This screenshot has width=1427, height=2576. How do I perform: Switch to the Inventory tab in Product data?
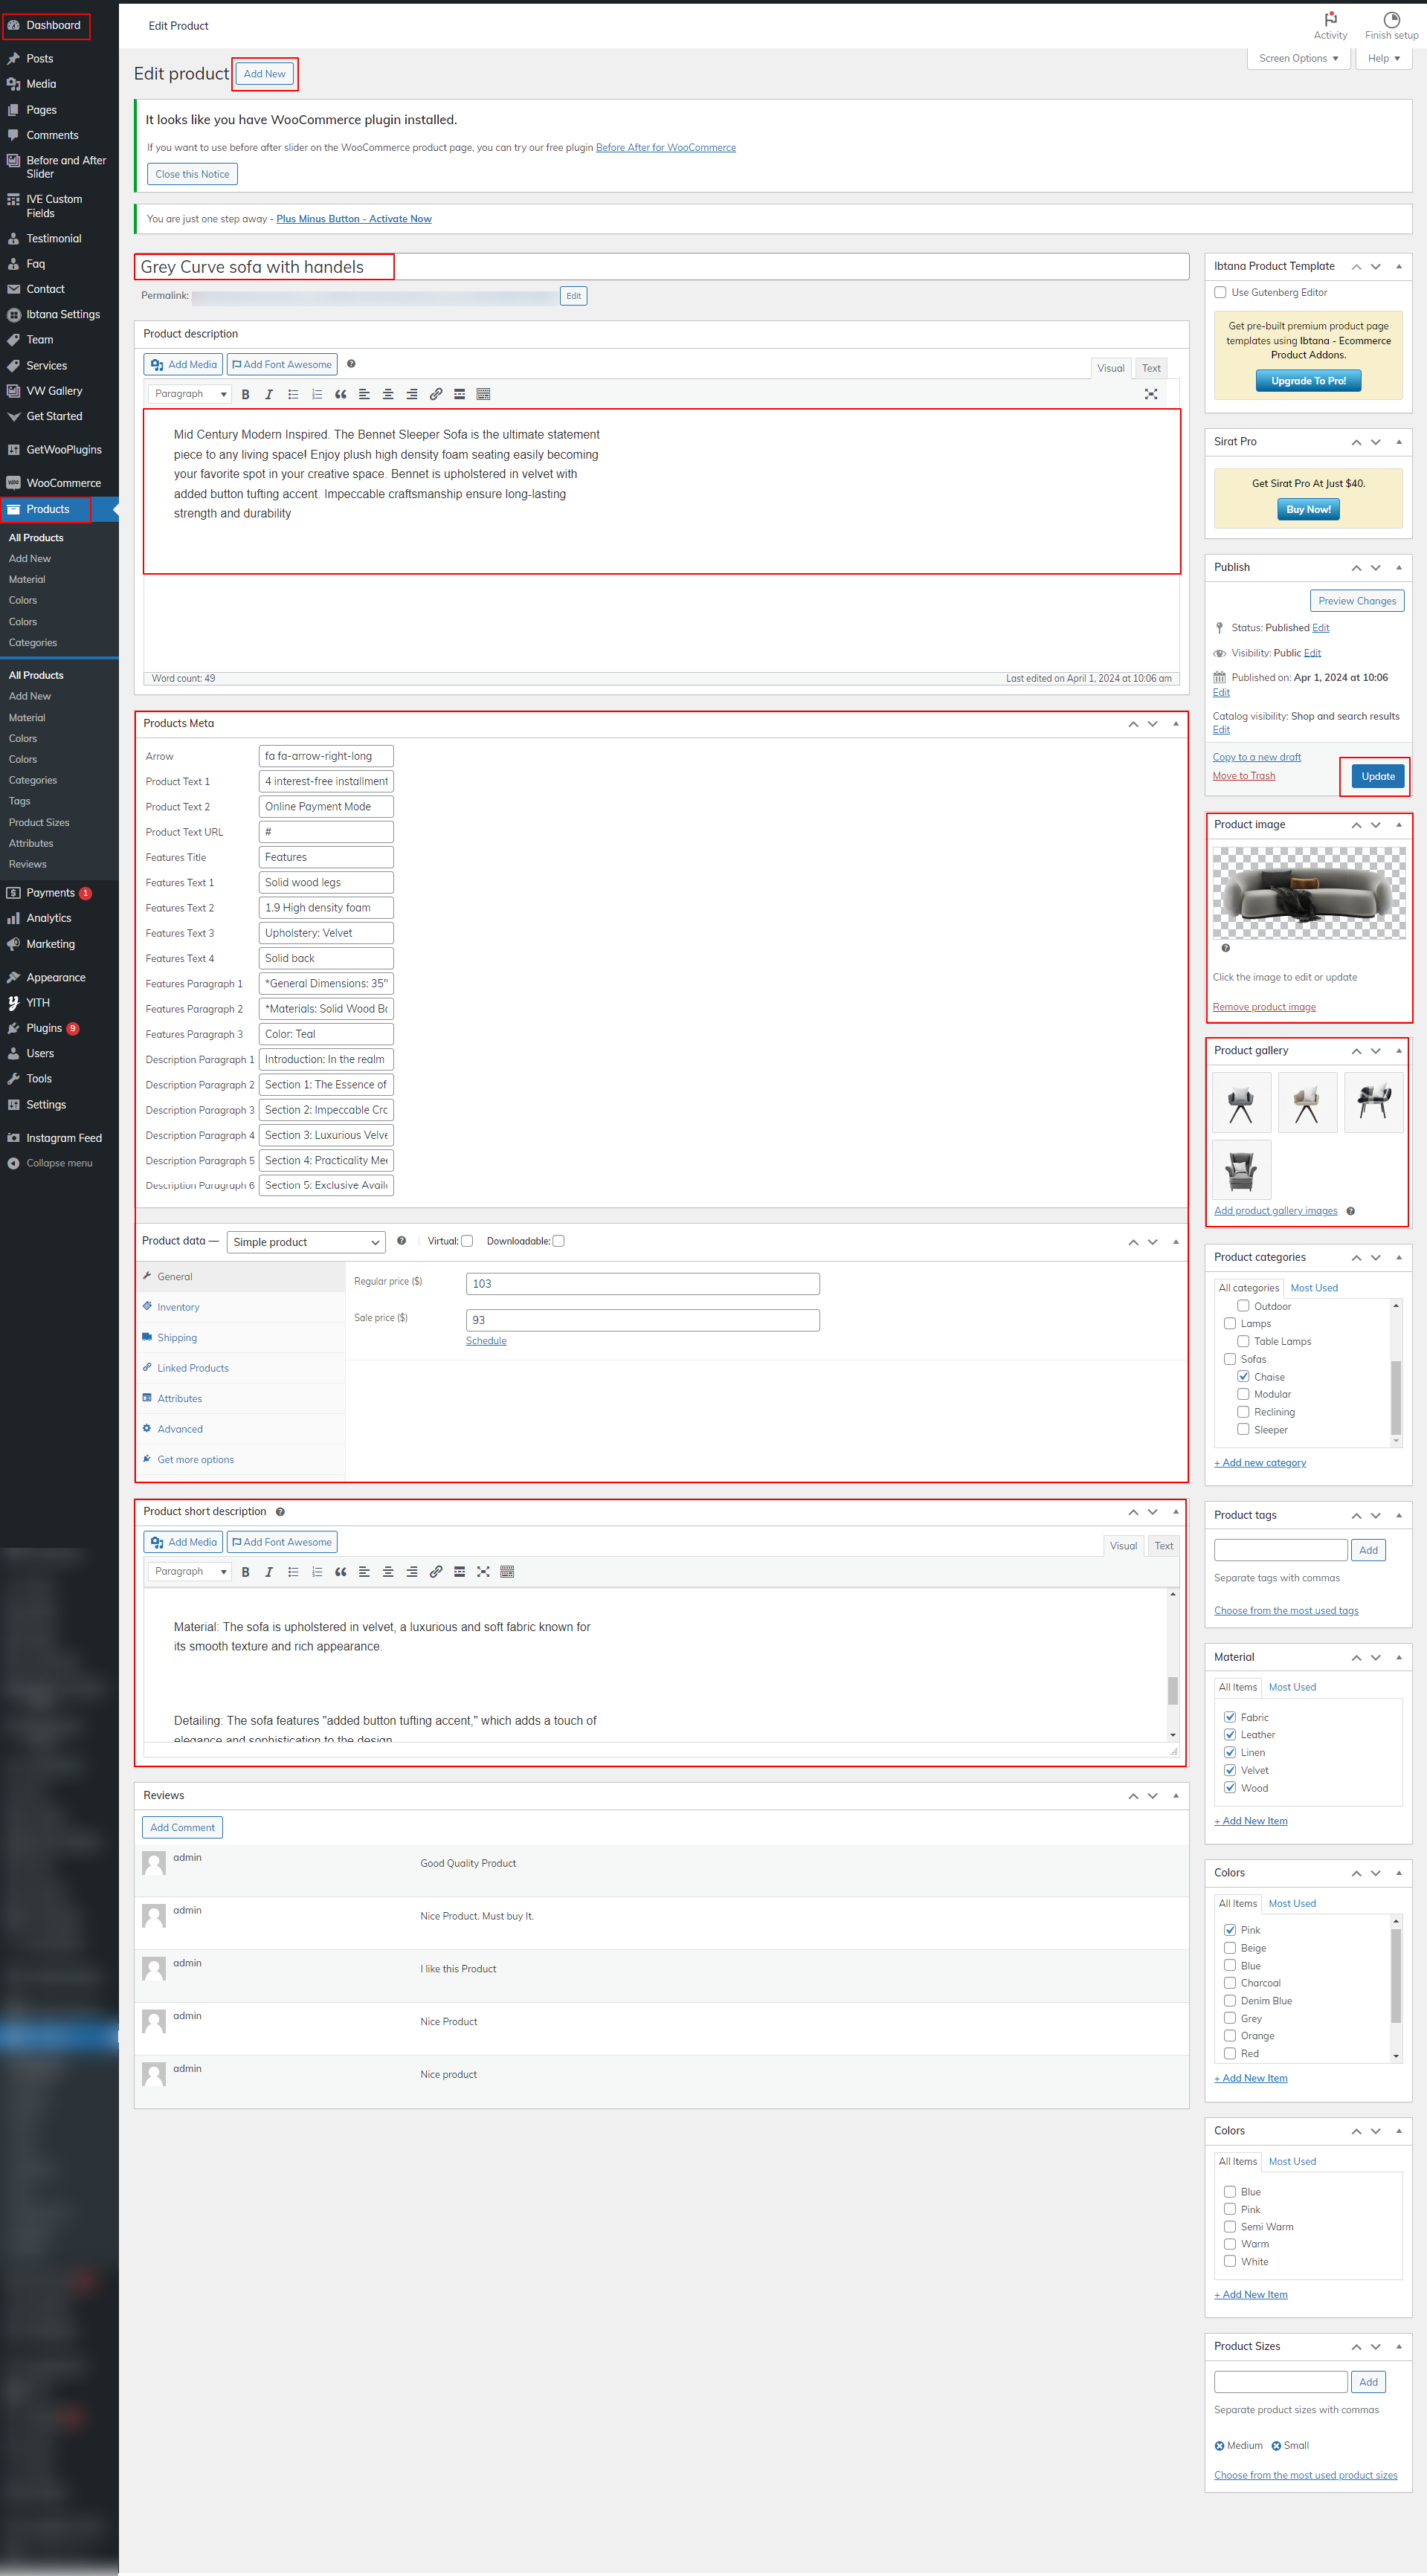click(178, 1307)
